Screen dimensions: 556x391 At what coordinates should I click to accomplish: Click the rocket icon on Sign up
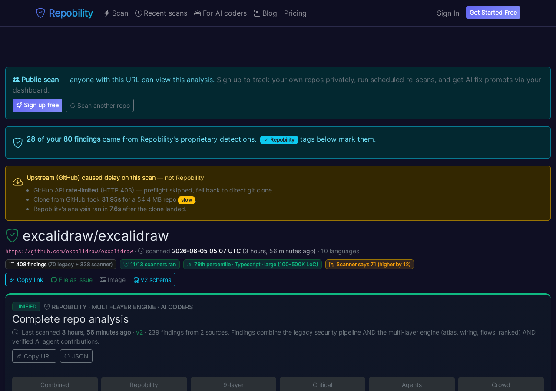click(x=19, y=105)
